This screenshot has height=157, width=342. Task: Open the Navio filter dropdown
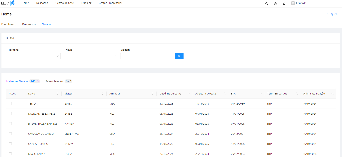[x=92, y=56]
